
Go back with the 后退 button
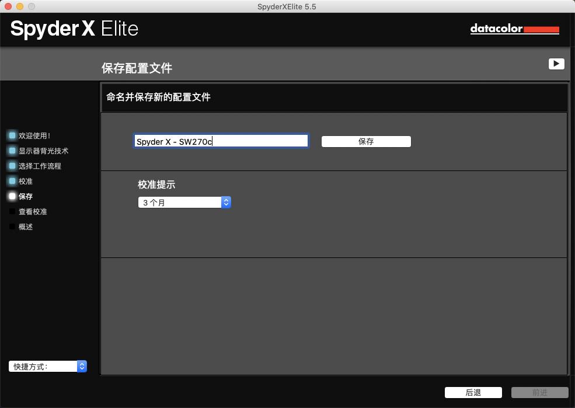pyautogui.click(x=473, y=392)
